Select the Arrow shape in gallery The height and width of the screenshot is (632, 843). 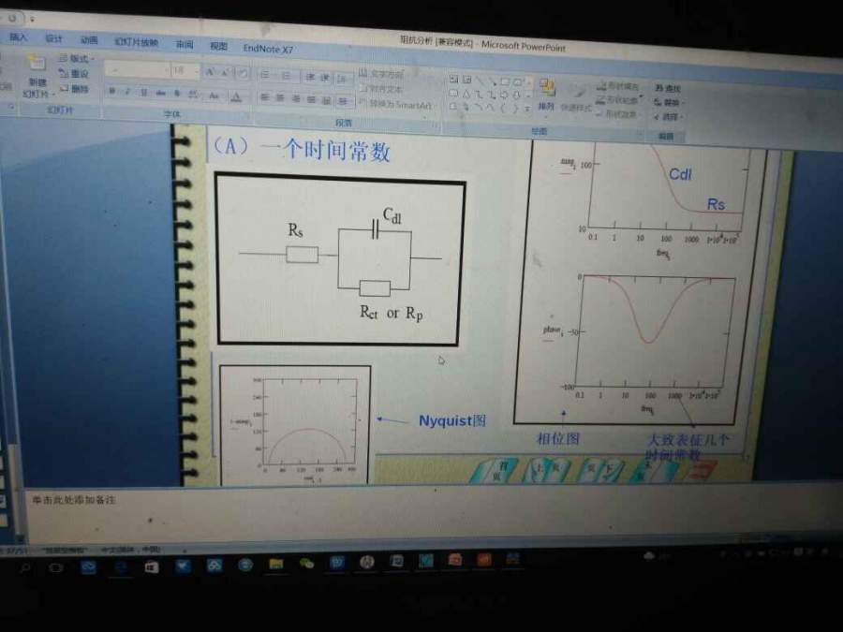coord(492,81)
